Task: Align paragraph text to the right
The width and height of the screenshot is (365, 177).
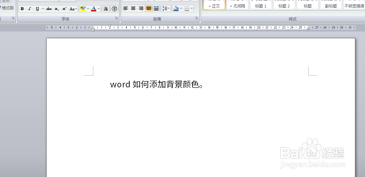Action: tap(141, 9)
